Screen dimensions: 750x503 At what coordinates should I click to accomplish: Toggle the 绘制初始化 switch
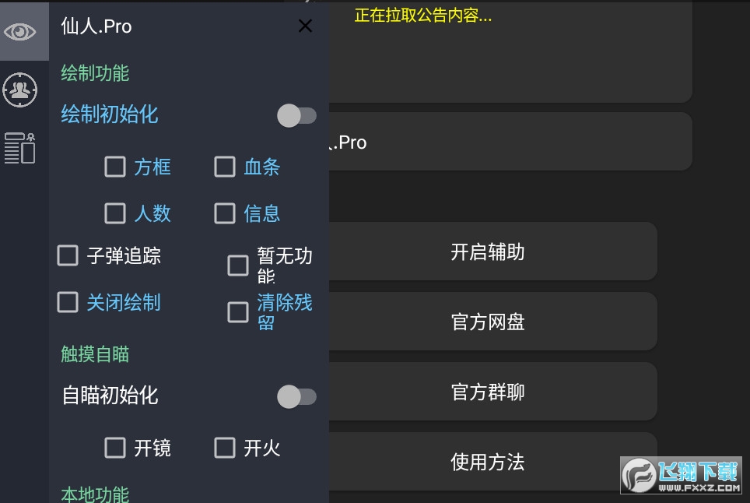[x=296, y=115]
